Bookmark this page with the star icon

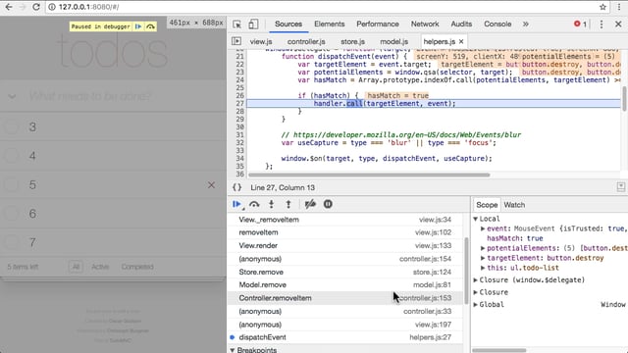[x=602, y=7]
